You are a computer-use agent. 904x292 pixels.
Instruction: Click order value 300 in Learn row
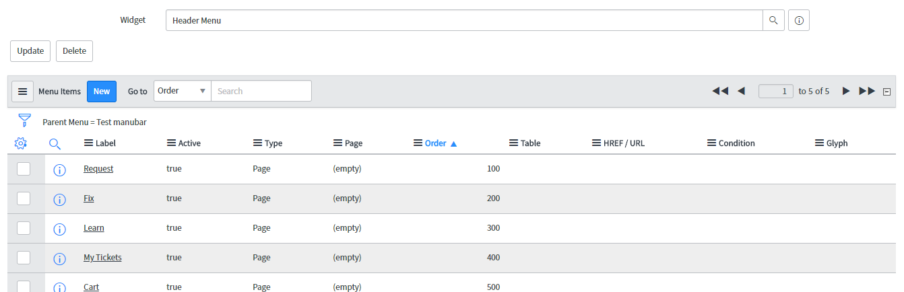pos(493,228)
